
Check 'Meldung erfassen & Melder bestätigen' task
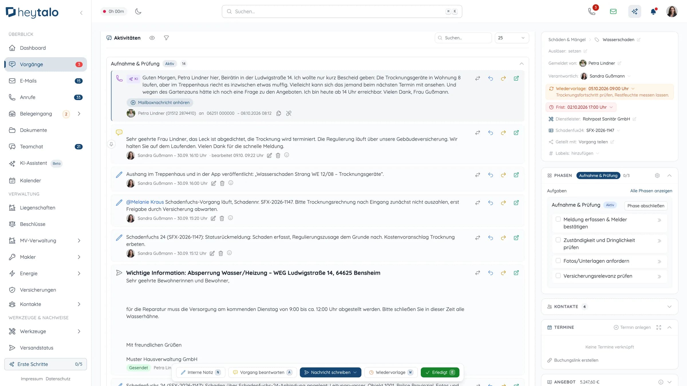[x=558, y=219]
